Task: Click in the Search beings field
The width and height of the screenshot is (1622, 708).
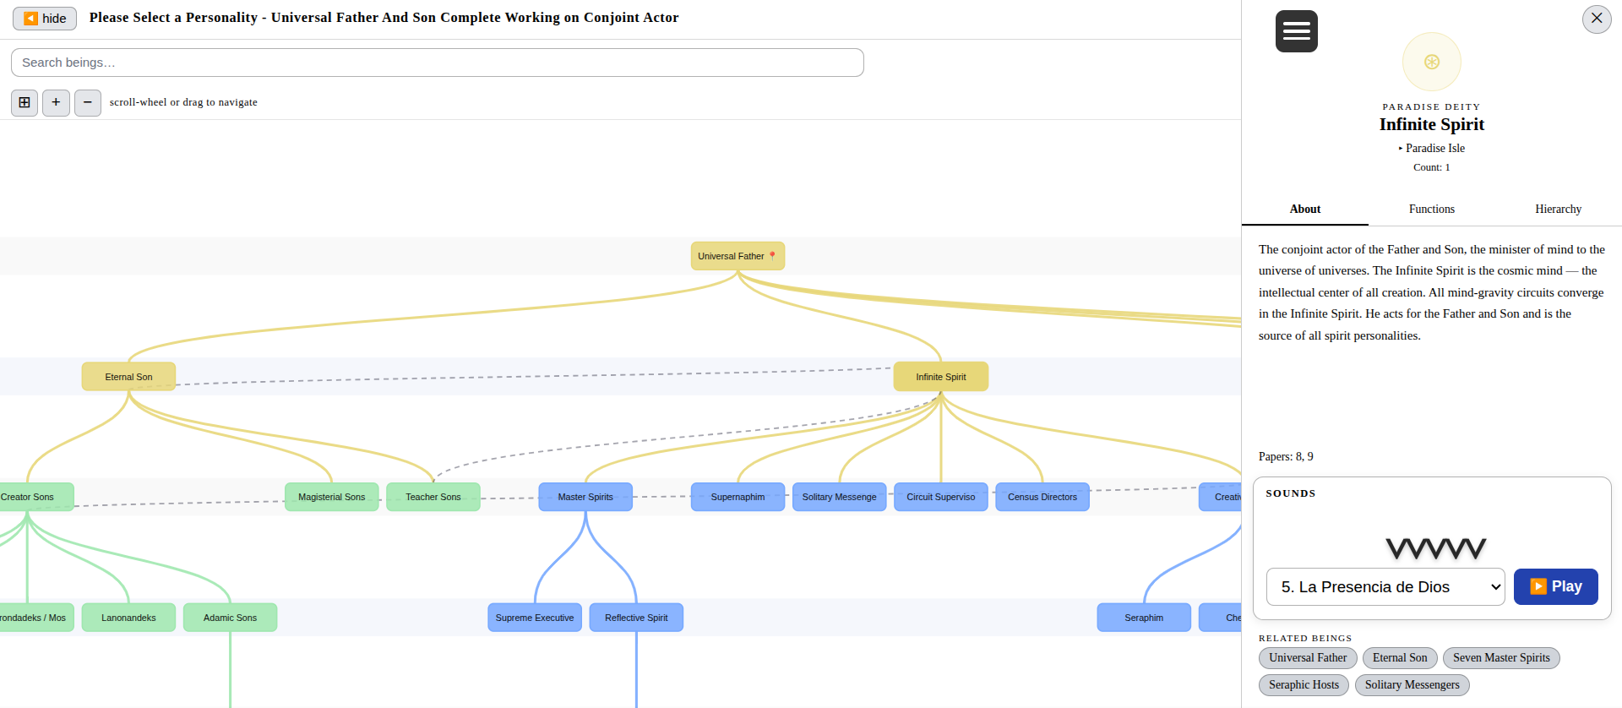Action: pyautogui.click(x=437, y=63)
